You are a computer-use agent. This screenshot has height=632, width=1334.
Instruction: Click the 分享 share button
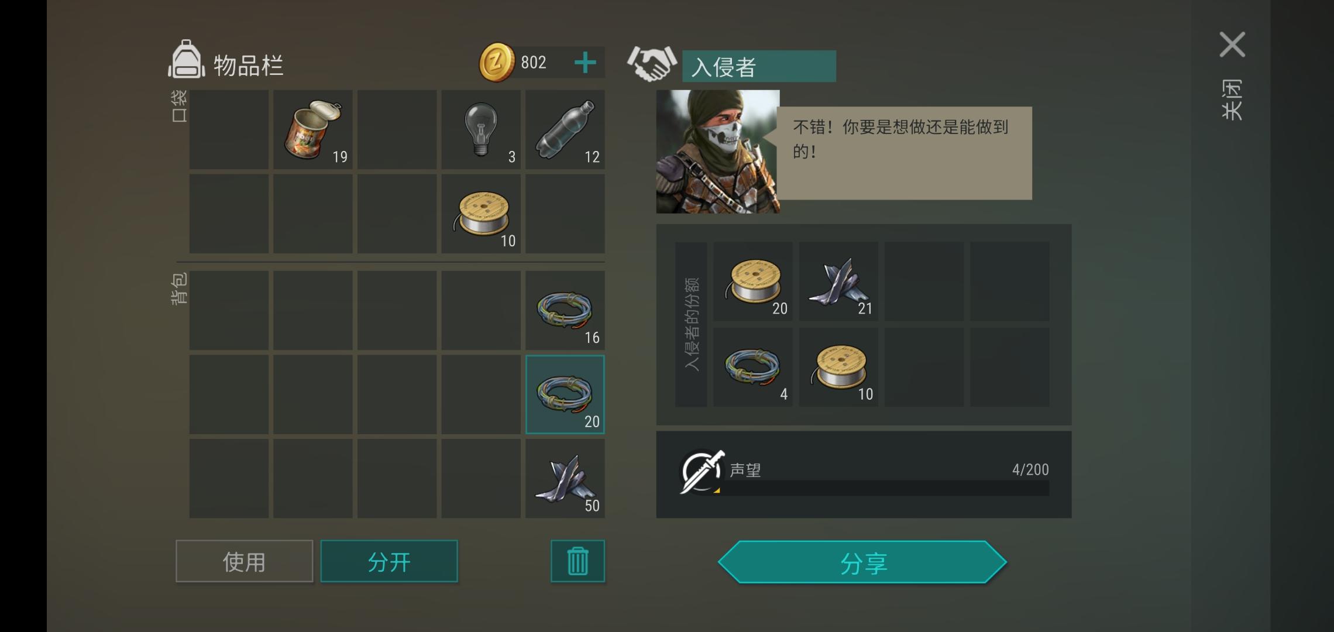point(862,562)
